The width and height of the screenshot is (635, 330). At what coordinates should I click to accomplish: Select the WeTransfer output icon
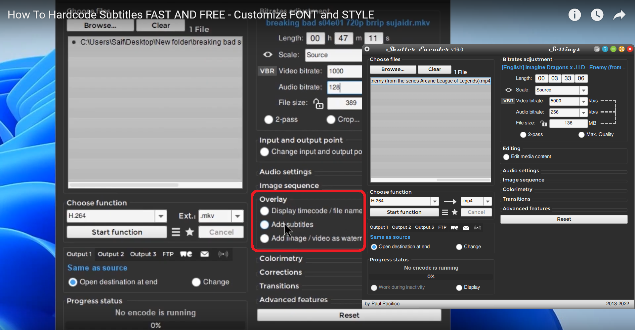point(454,227)
